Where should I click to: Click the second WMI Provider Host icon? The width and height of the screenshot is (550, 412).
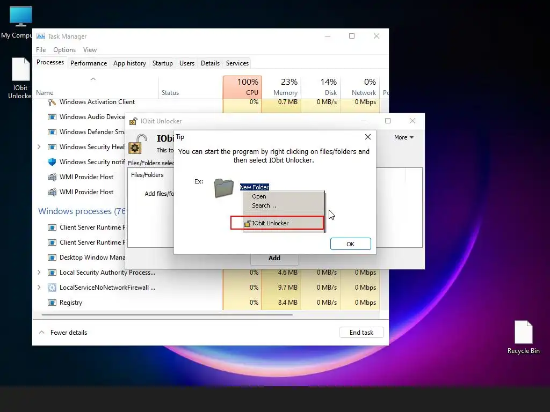click(52, 192)
